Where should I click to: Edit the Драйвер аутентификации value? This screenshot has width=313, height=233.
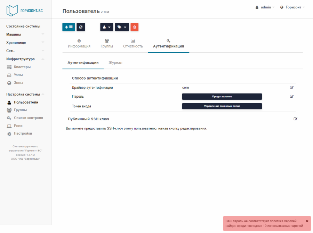292,87
